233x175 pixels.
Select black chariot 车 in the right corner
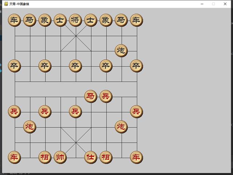136,20
